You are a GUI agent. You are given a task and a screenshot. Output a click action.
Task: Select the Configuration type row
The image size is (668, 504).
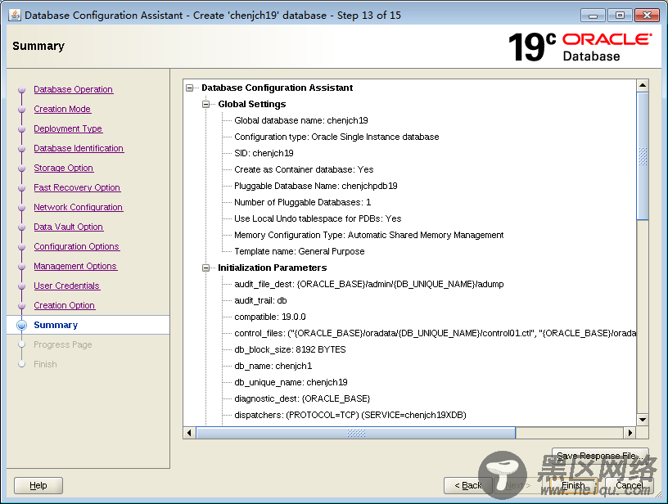(x=336, y=137)
